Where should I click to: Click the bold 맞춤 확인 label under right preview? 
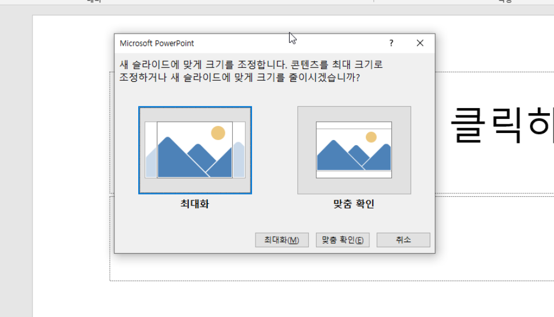point(354,204)
